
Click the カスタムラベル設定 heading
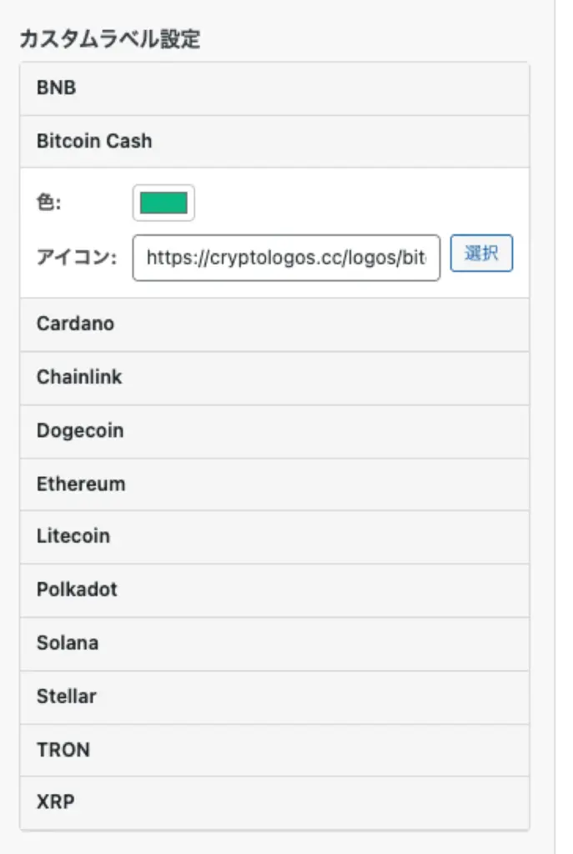109,39
